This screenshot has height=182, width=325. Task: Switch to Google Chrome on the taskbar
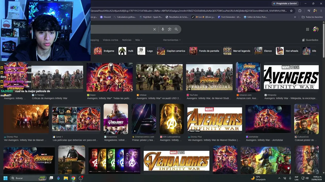(x=73, y=178)
